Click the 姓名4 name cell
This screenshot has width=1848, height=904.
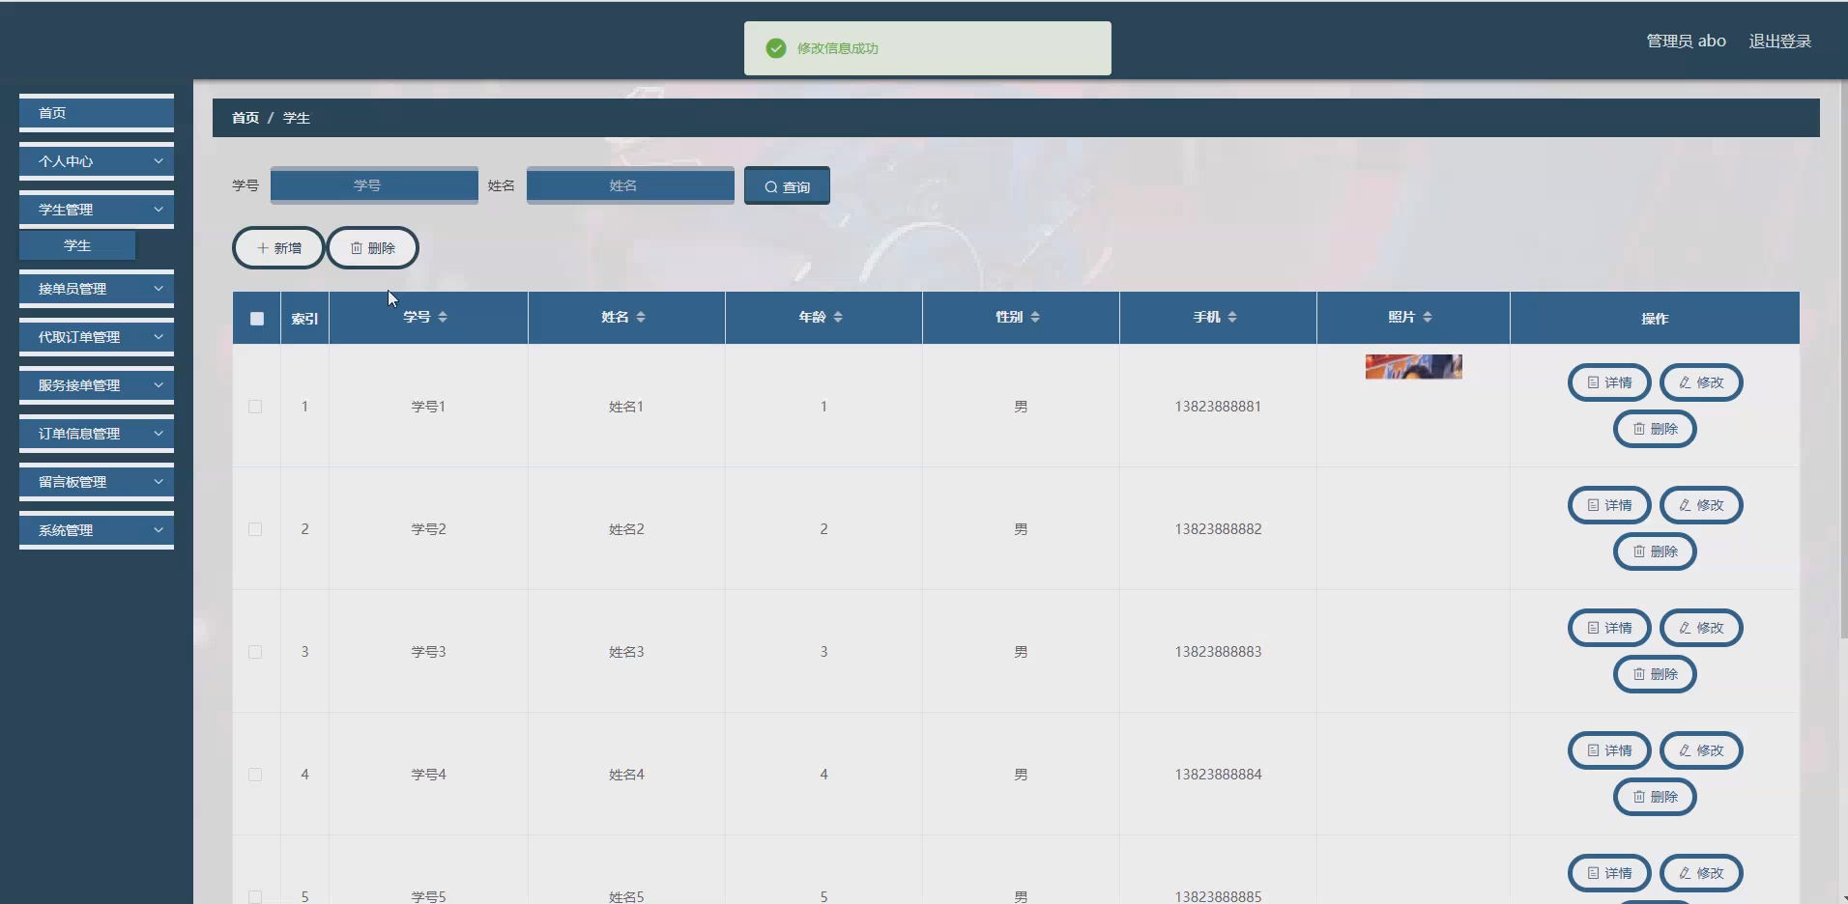point(626,775)
